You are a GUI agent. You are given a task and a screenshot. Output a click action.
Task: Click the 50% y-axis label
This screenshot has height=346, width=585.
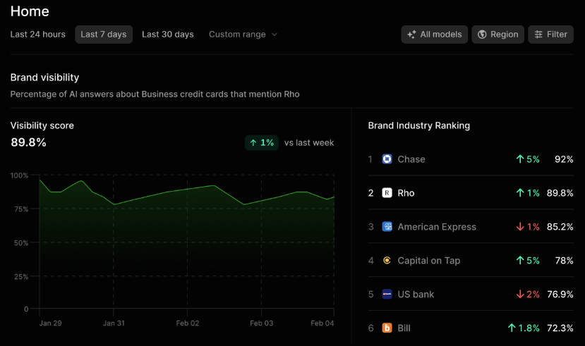pyautogui.click(x=21, y=243)
